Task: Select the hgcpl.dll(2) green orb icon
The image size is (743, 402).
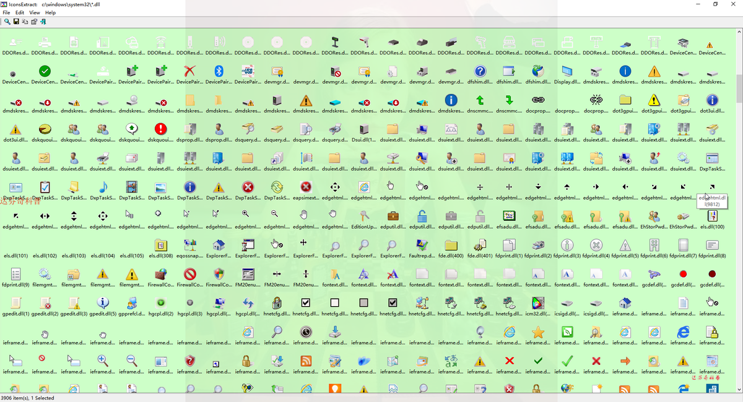Action: [x=160, y=303]
